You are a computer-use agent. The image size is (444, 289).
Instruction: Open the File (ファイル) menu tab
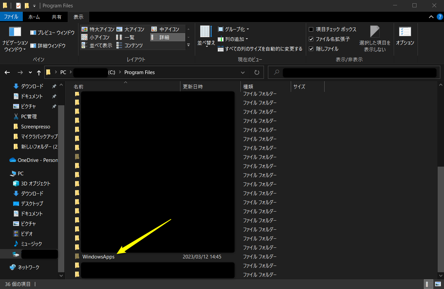(11, 17)
